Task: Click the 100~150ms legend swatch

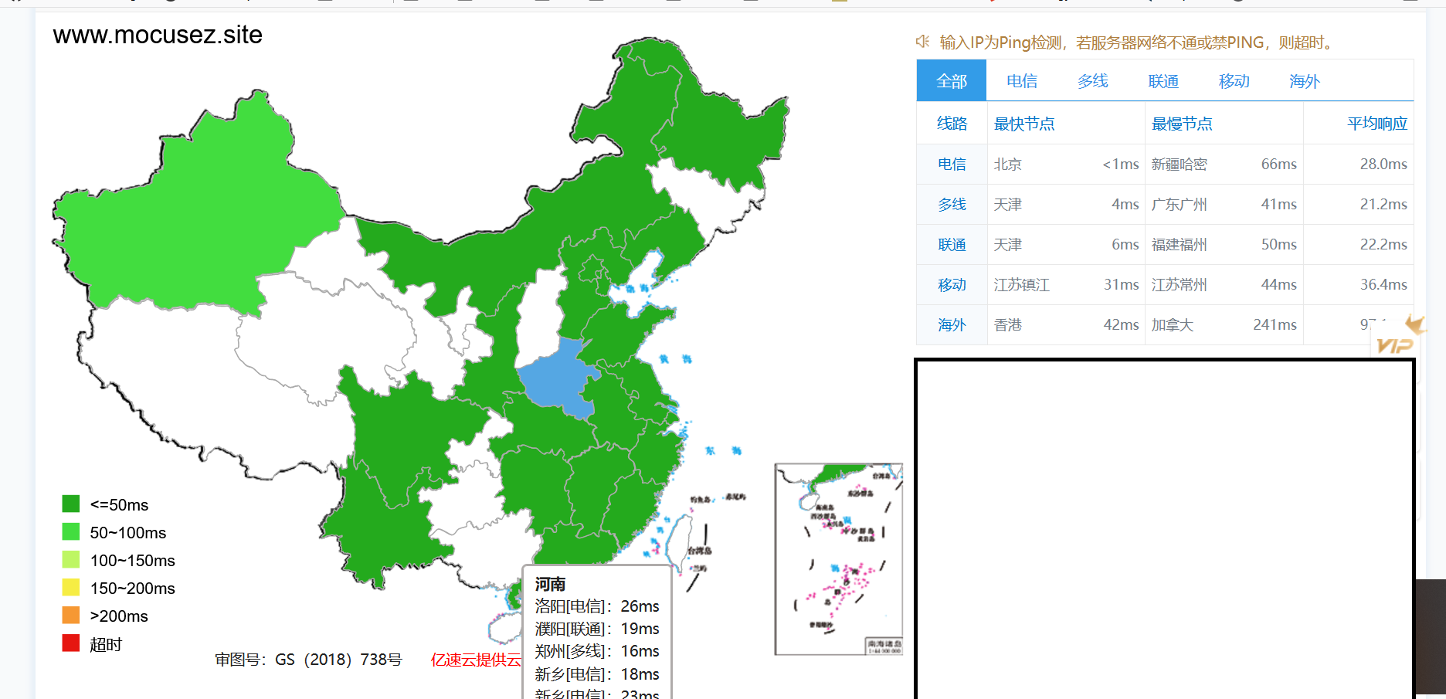Action: tap(71, 559)
